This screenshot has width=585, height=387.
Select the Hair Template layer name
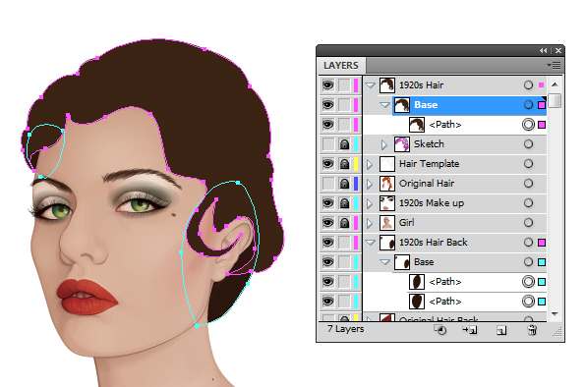tap(429, 164)
